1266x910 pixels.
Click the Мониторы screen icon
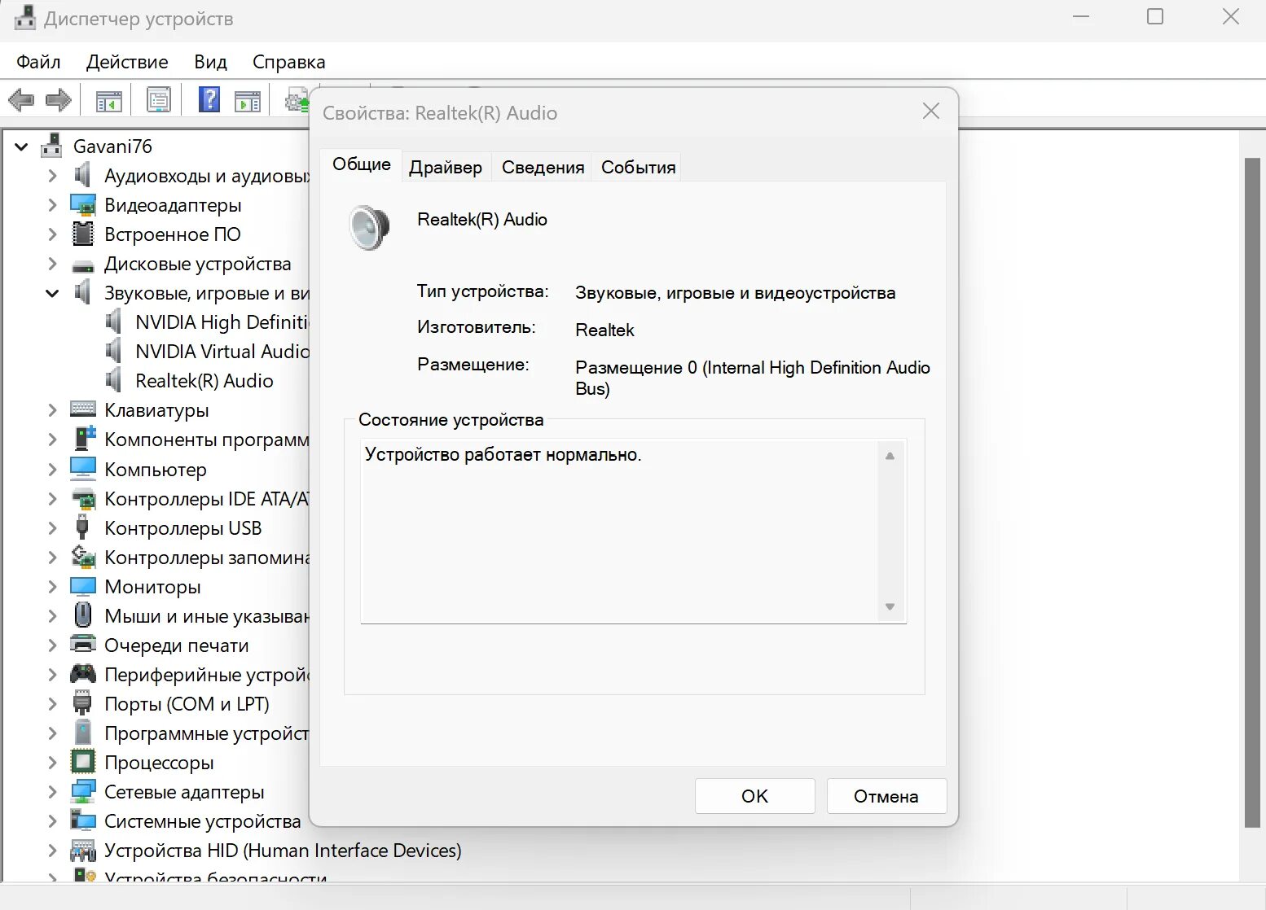(x=83, y=586)
